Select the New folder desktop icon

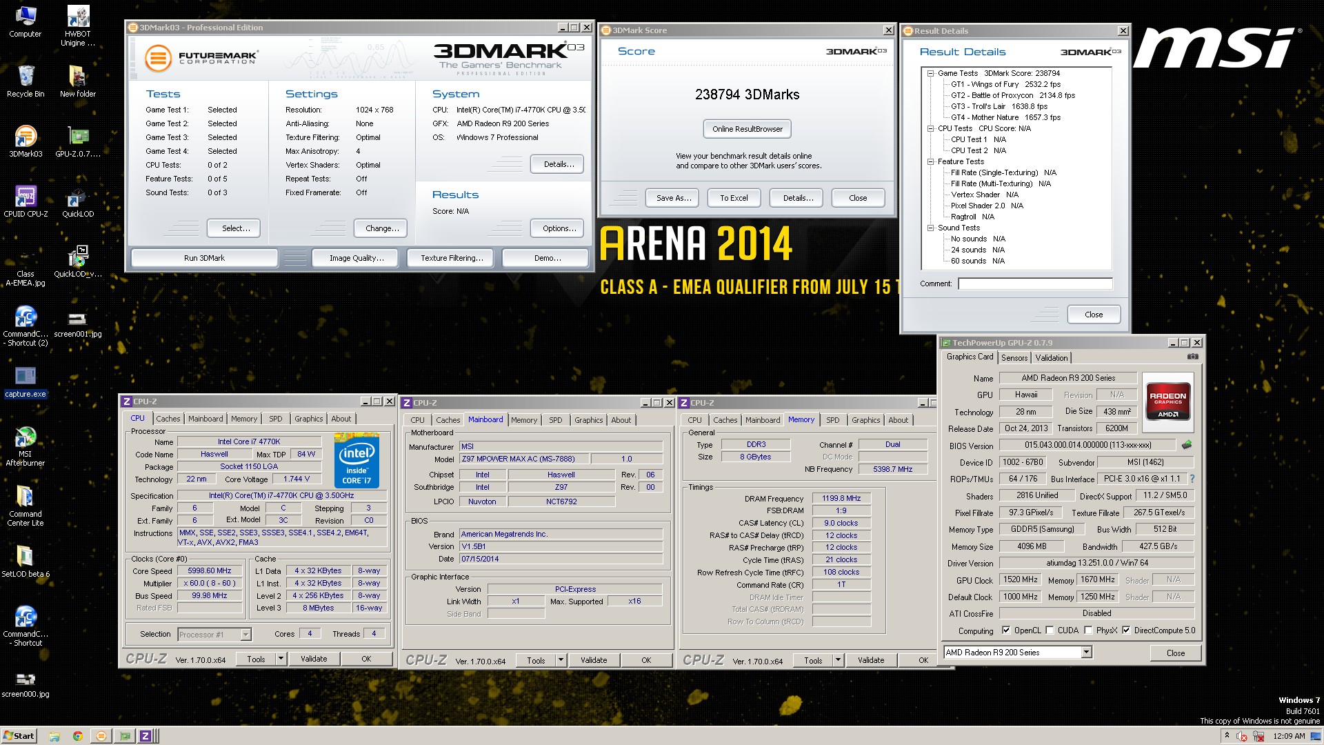point(77,81)
